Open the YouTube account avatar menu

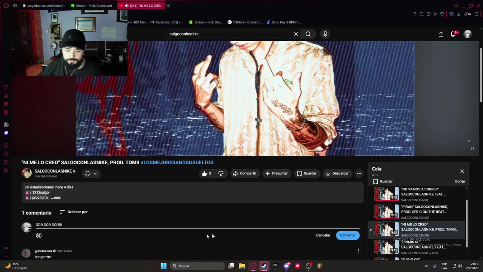click(468, 34)
